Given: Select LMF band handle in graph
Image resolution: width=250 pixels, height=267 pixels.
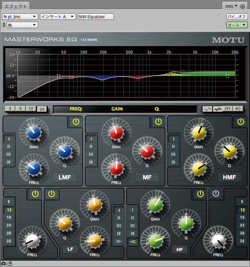Looking at the screenshot, I should [102, 79].
